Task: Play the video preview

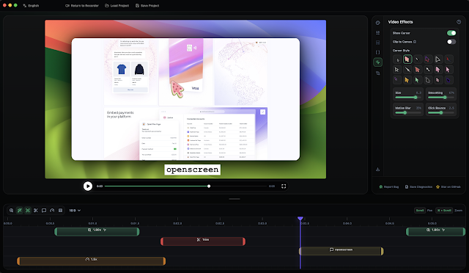Action: click(x=88, y=186)
